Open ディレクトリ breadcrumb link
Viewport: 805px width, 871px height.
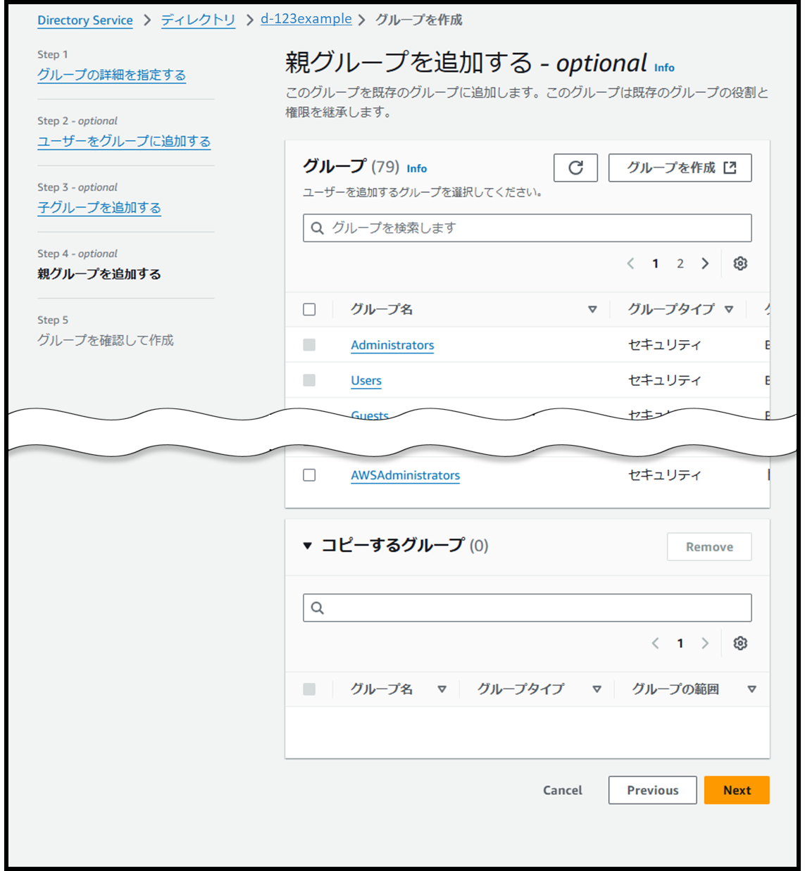(x=198, y=20)
